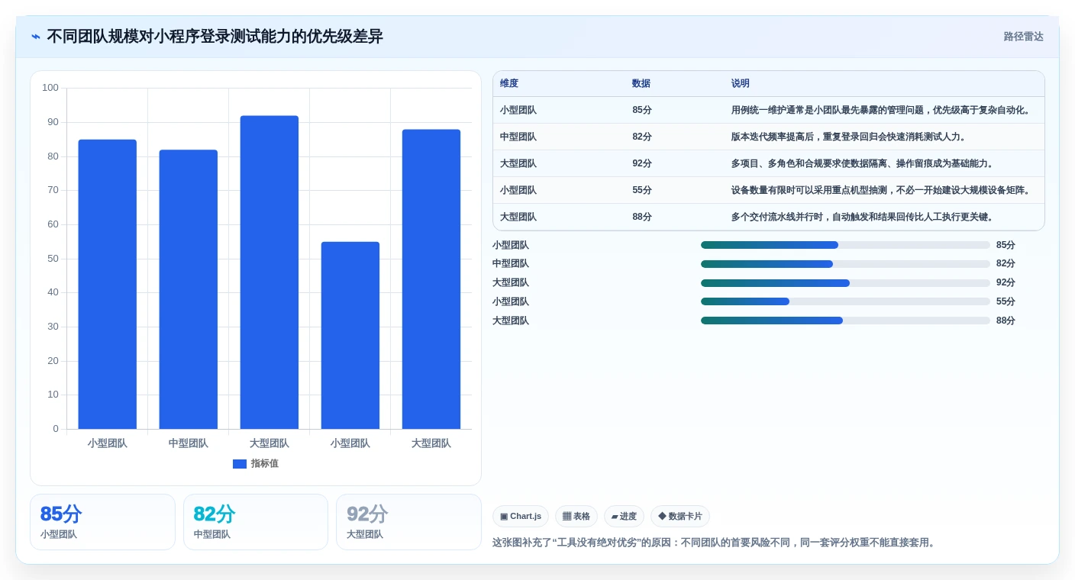Click the footer note starting 这张图补充了

pyautogui.click(x=714, y=543)
